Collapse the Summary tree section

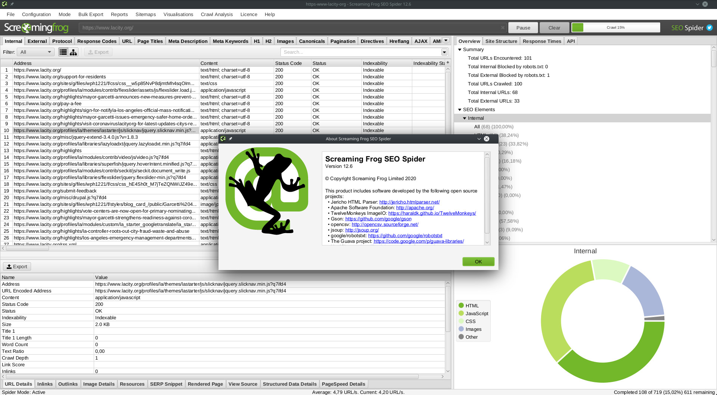pyautogui.click(x=460, y=50)
